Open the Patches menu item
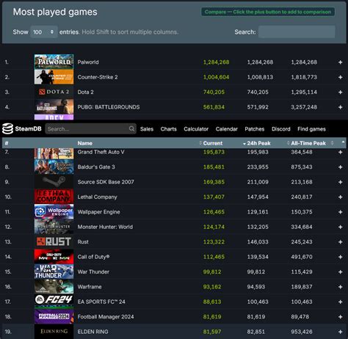 click(255, 129)
